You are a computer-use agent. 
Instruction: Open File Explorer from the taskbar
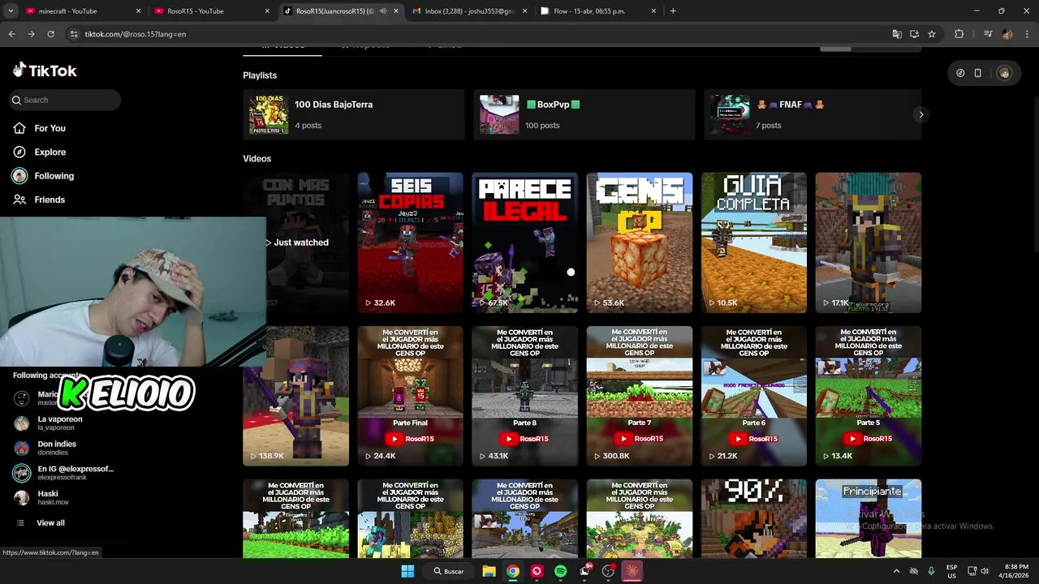(x=489, y=571)
